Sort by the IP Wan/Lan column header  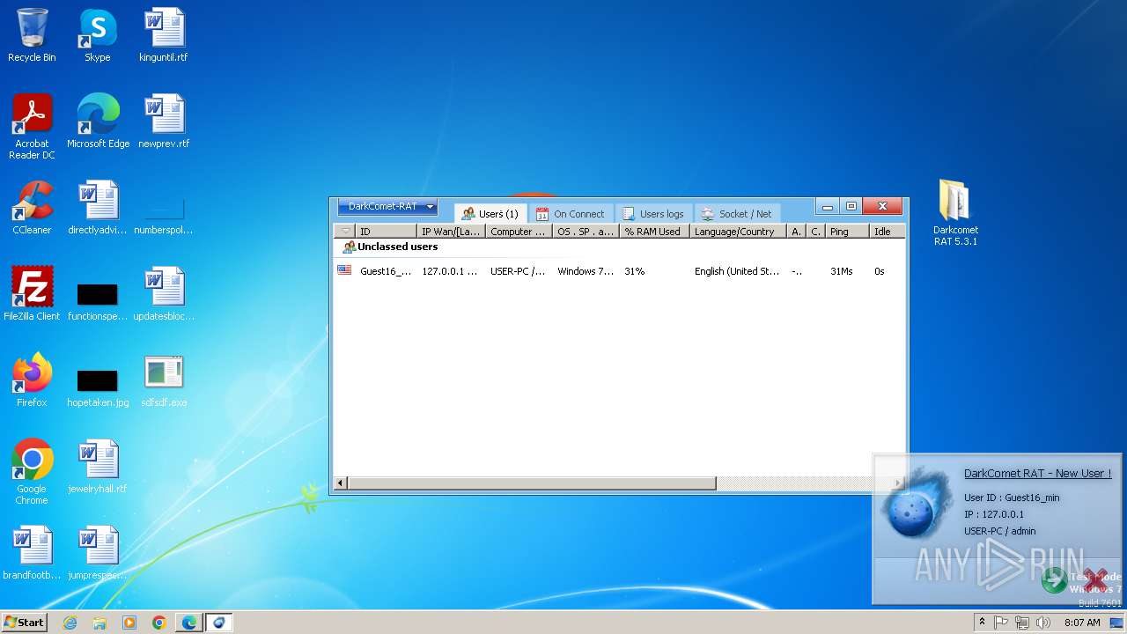pyautogui.click(x=451, y=232)
